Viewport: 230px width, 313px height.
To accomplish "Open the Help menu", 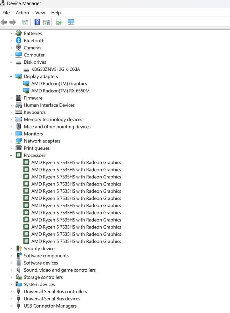I will click(x=56, y=12).
